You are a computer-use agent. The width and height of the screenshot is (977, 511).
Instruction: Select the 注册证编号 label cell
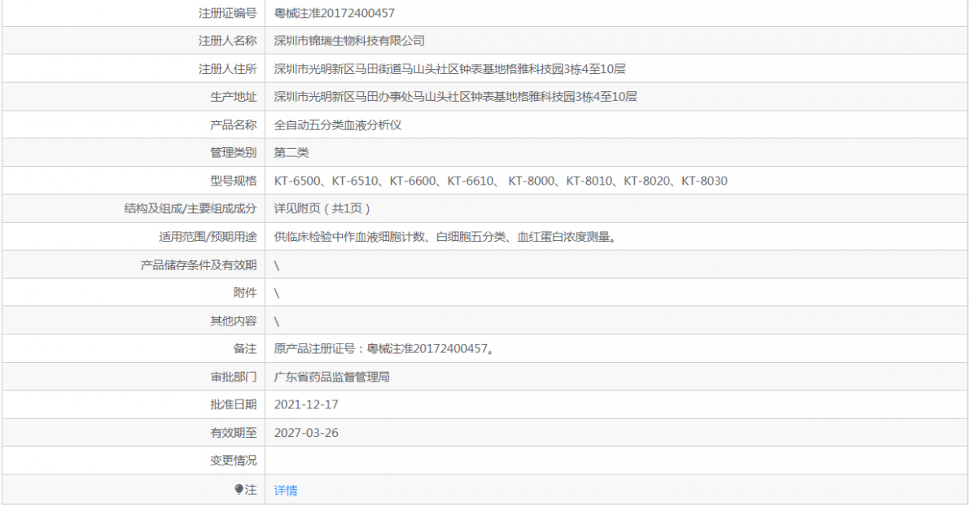click(227, 13)
